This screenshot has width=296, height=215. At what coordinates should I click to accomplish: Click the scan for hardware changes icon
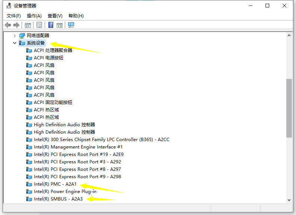[71, 25]
